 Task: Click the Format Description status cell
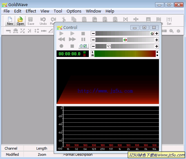tap(78, 155)
